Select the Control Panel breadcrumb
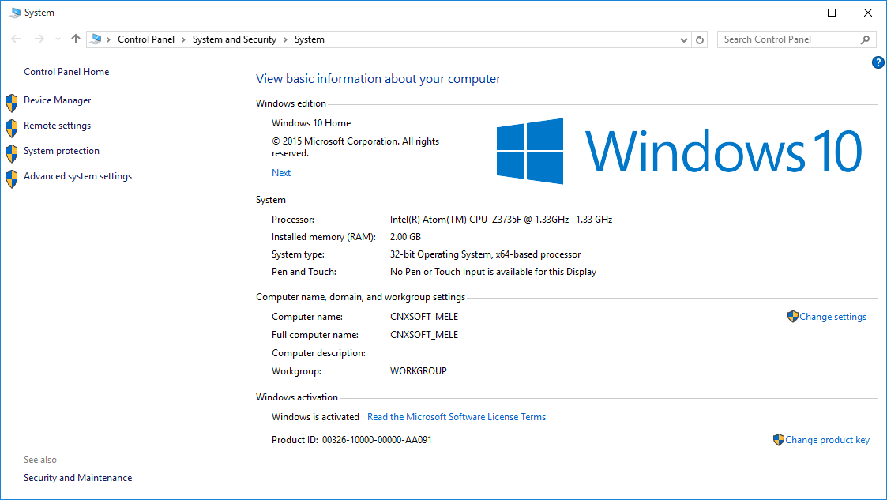The height and width of the screenshot is (500, 887). 146,39
